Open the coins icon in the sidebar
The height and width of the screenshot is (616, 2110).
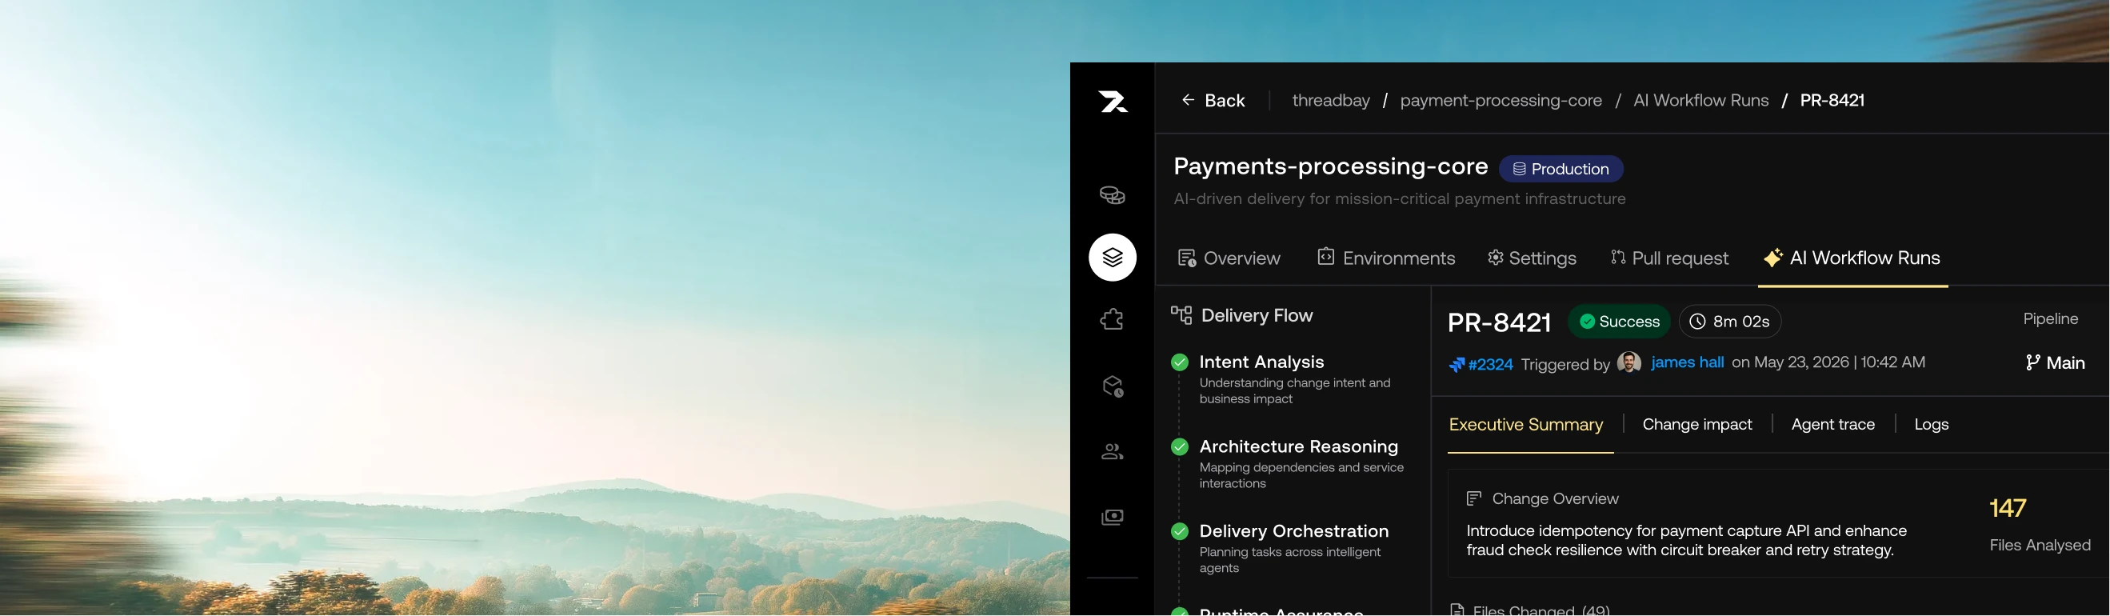[1113, 195]
